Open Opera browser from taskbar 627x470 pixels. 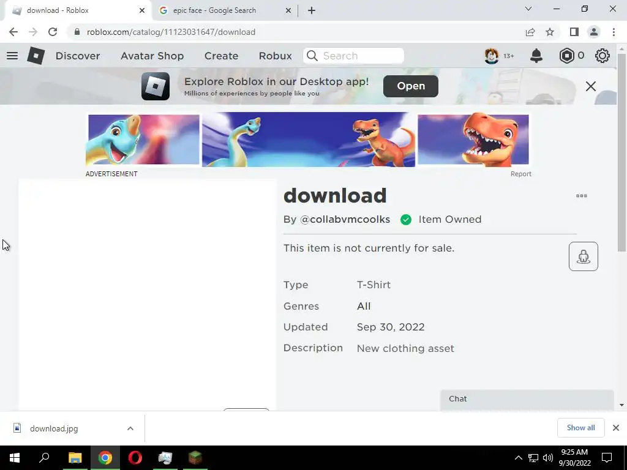tap(135, 458)
